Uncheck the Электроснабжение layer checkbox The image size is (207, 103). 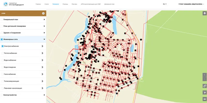click(x=3, y=46)
